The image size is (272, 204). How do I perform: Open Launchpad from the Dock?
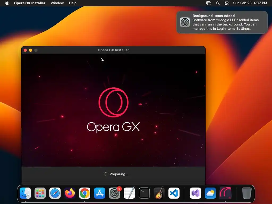click(x=40, y=193)
